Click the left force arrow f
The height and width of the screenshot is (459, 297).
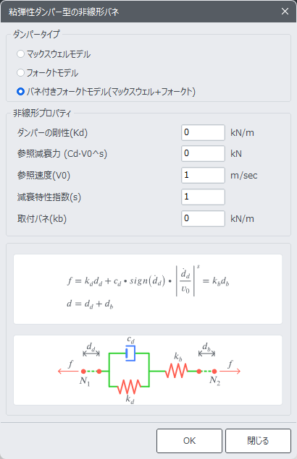click(68, 372)
